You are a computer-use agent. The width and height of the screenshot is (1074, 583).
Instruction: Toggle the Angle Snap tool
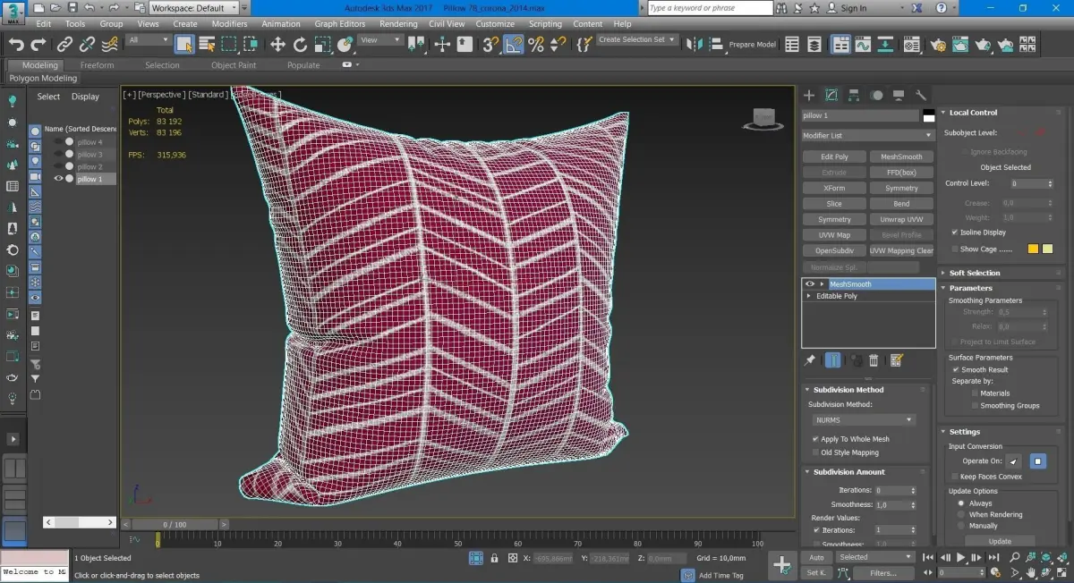click(513, 44)
